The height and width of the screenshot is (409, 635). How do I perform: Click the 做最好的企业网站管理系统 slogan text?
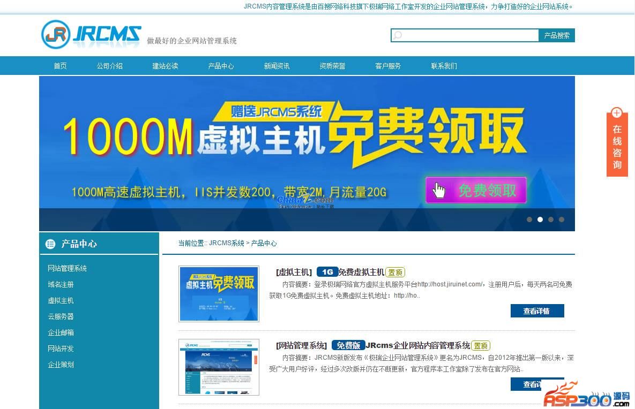click(192, 41)
